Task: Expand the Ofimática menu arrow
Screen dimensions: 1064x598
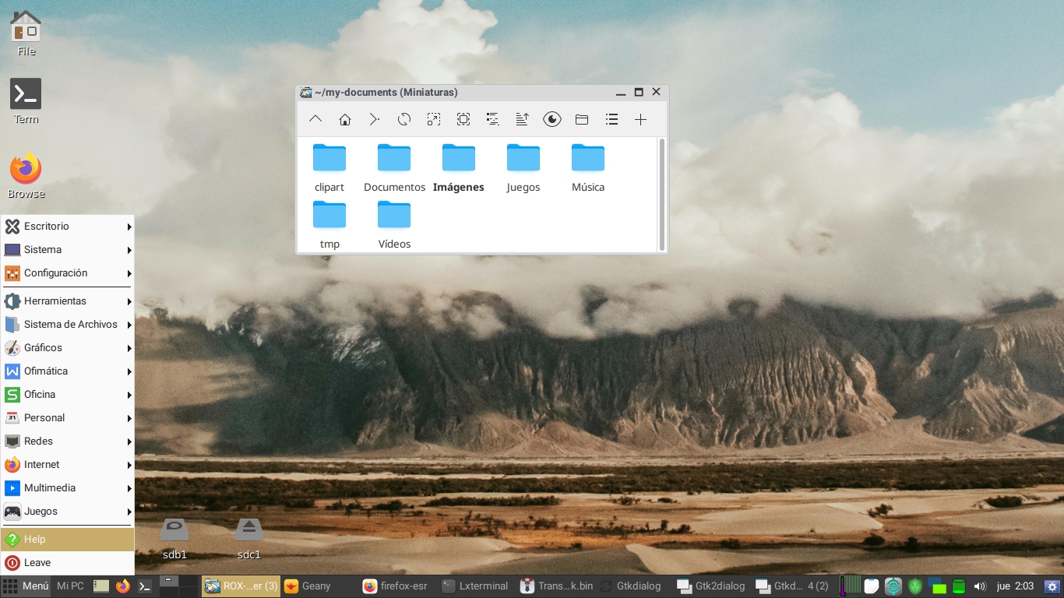Action: click(129, 371)
